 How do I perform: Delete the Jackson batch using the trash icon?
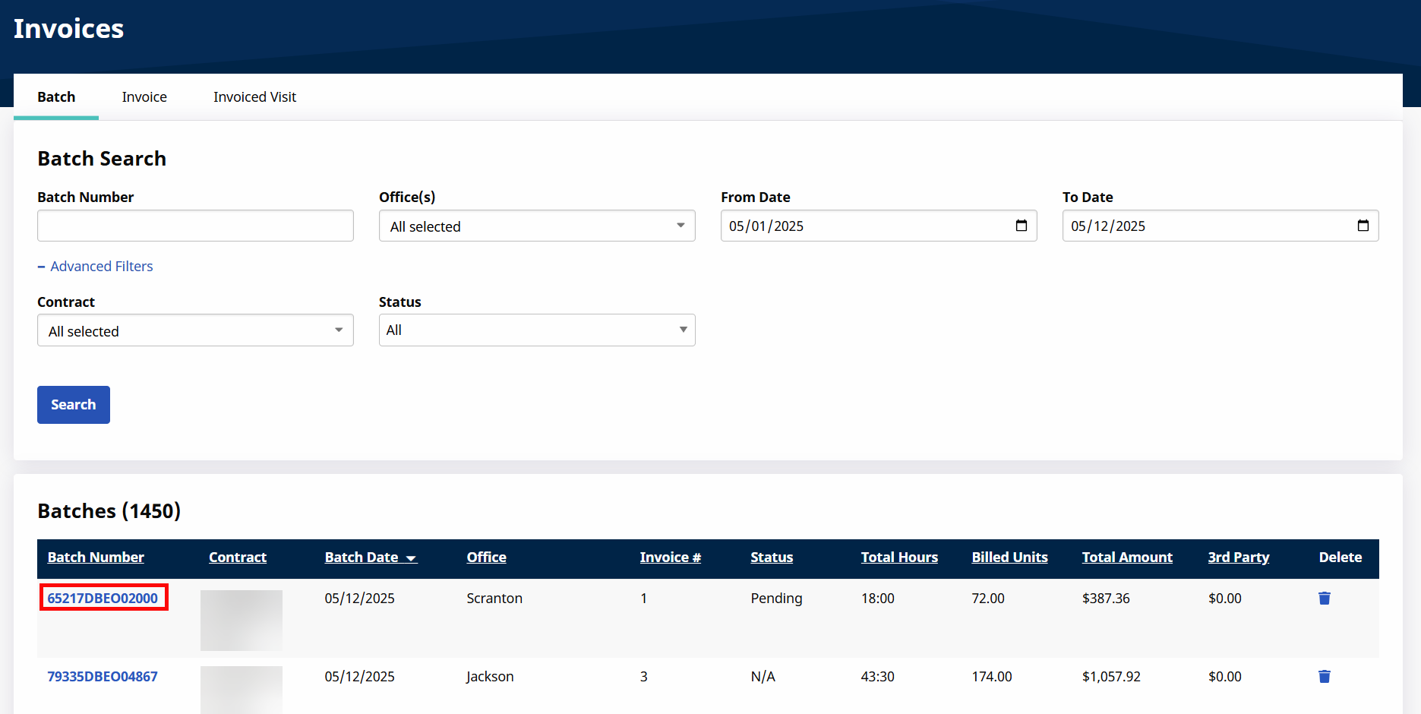click(1324, 676)
